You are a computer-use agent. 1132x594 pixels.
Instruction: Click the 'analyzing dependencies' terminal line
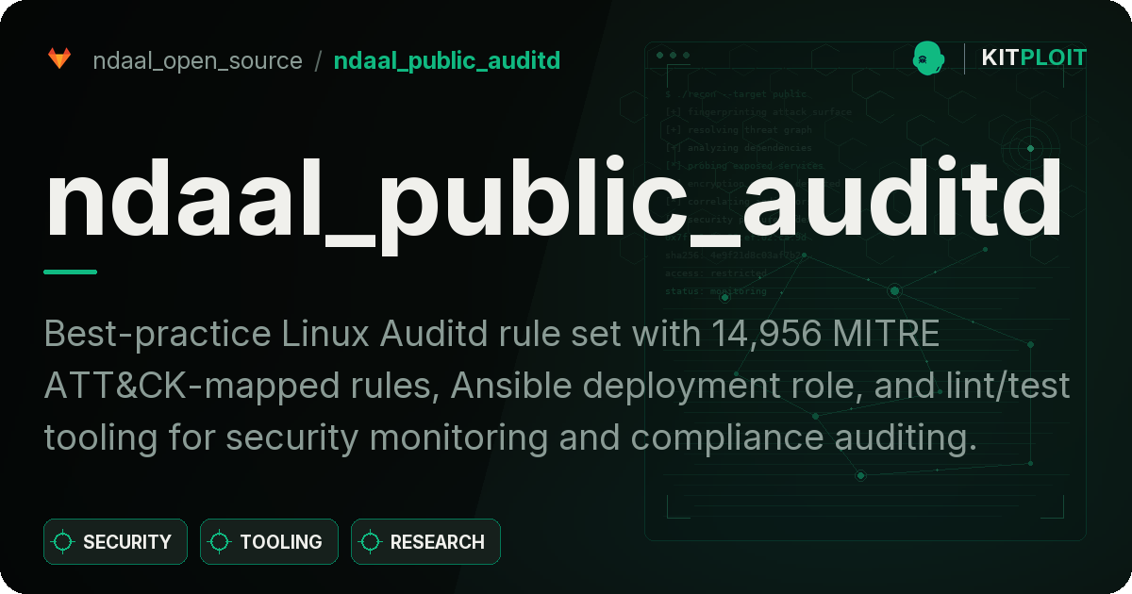[x=739, y=148]
